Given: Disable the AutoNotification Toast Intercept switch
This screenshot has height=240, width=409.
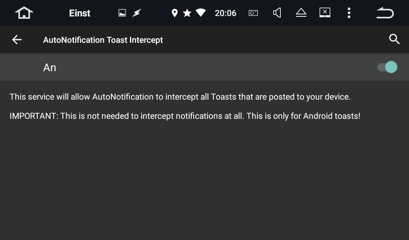Looking at the screenshot, I should click(x=387, y=67).
